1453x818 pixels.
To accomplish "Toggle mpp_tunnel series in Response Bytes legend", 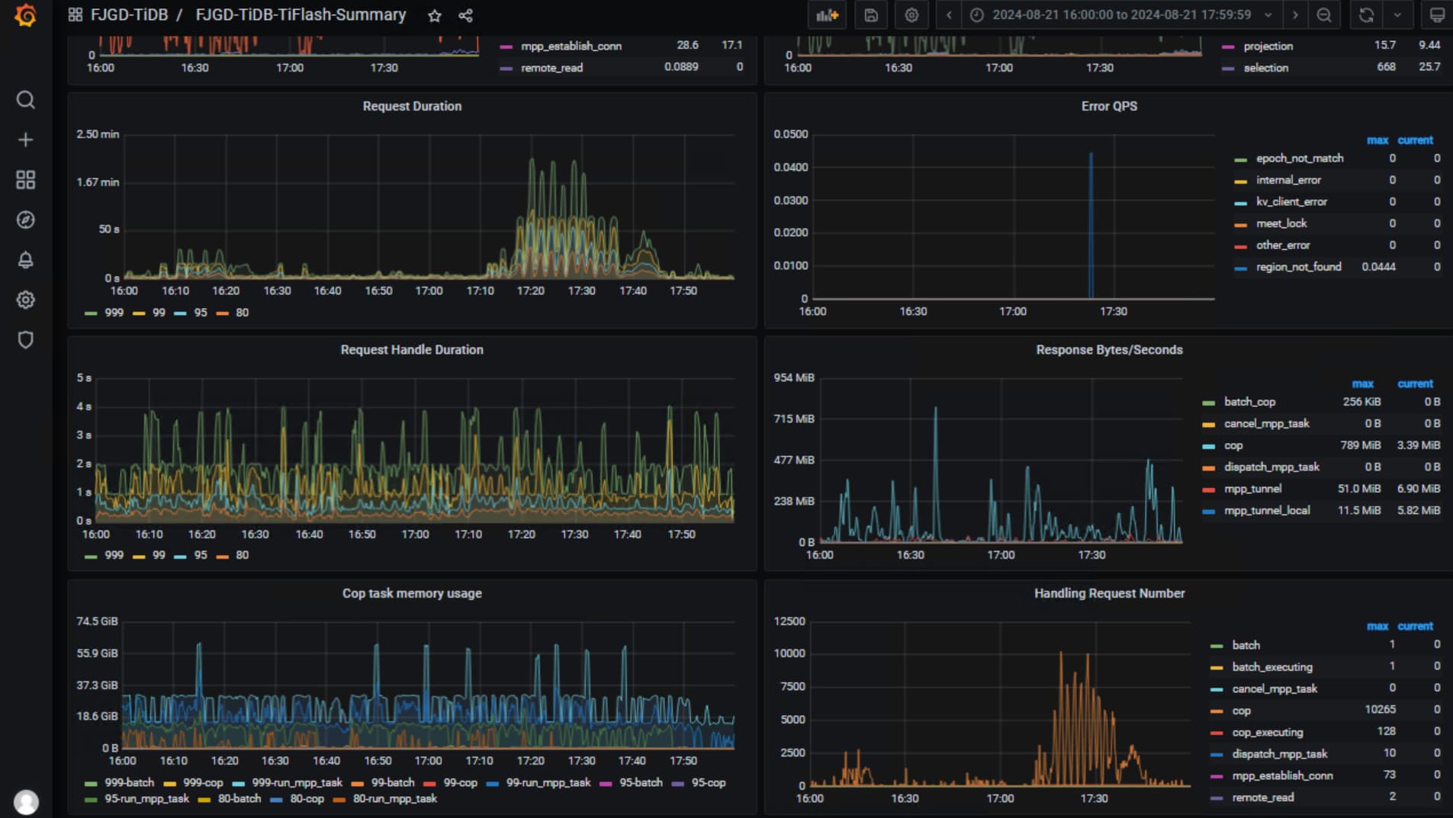I will pos(1252,489).
